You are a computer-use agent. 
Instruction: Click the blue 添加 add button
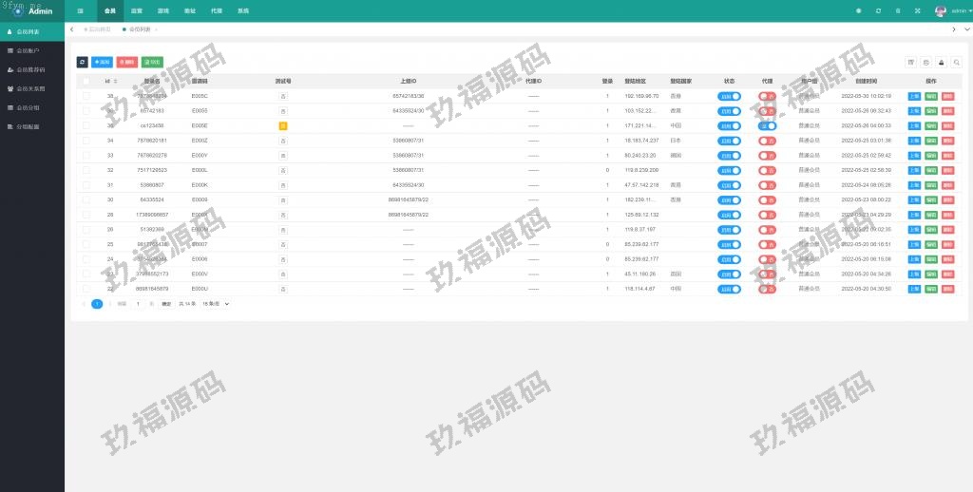(x=101, y=62)
